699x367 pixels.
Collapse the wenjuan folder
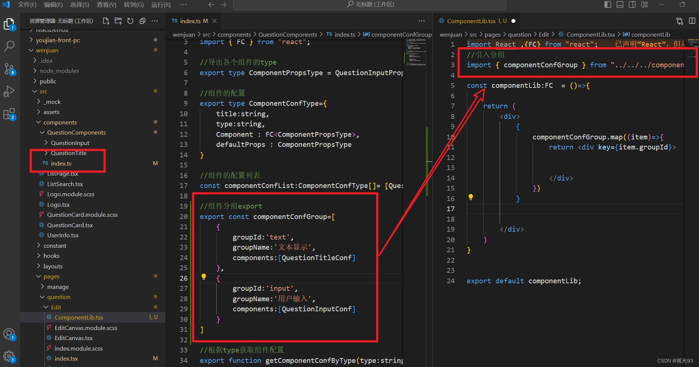click(93, 50)
